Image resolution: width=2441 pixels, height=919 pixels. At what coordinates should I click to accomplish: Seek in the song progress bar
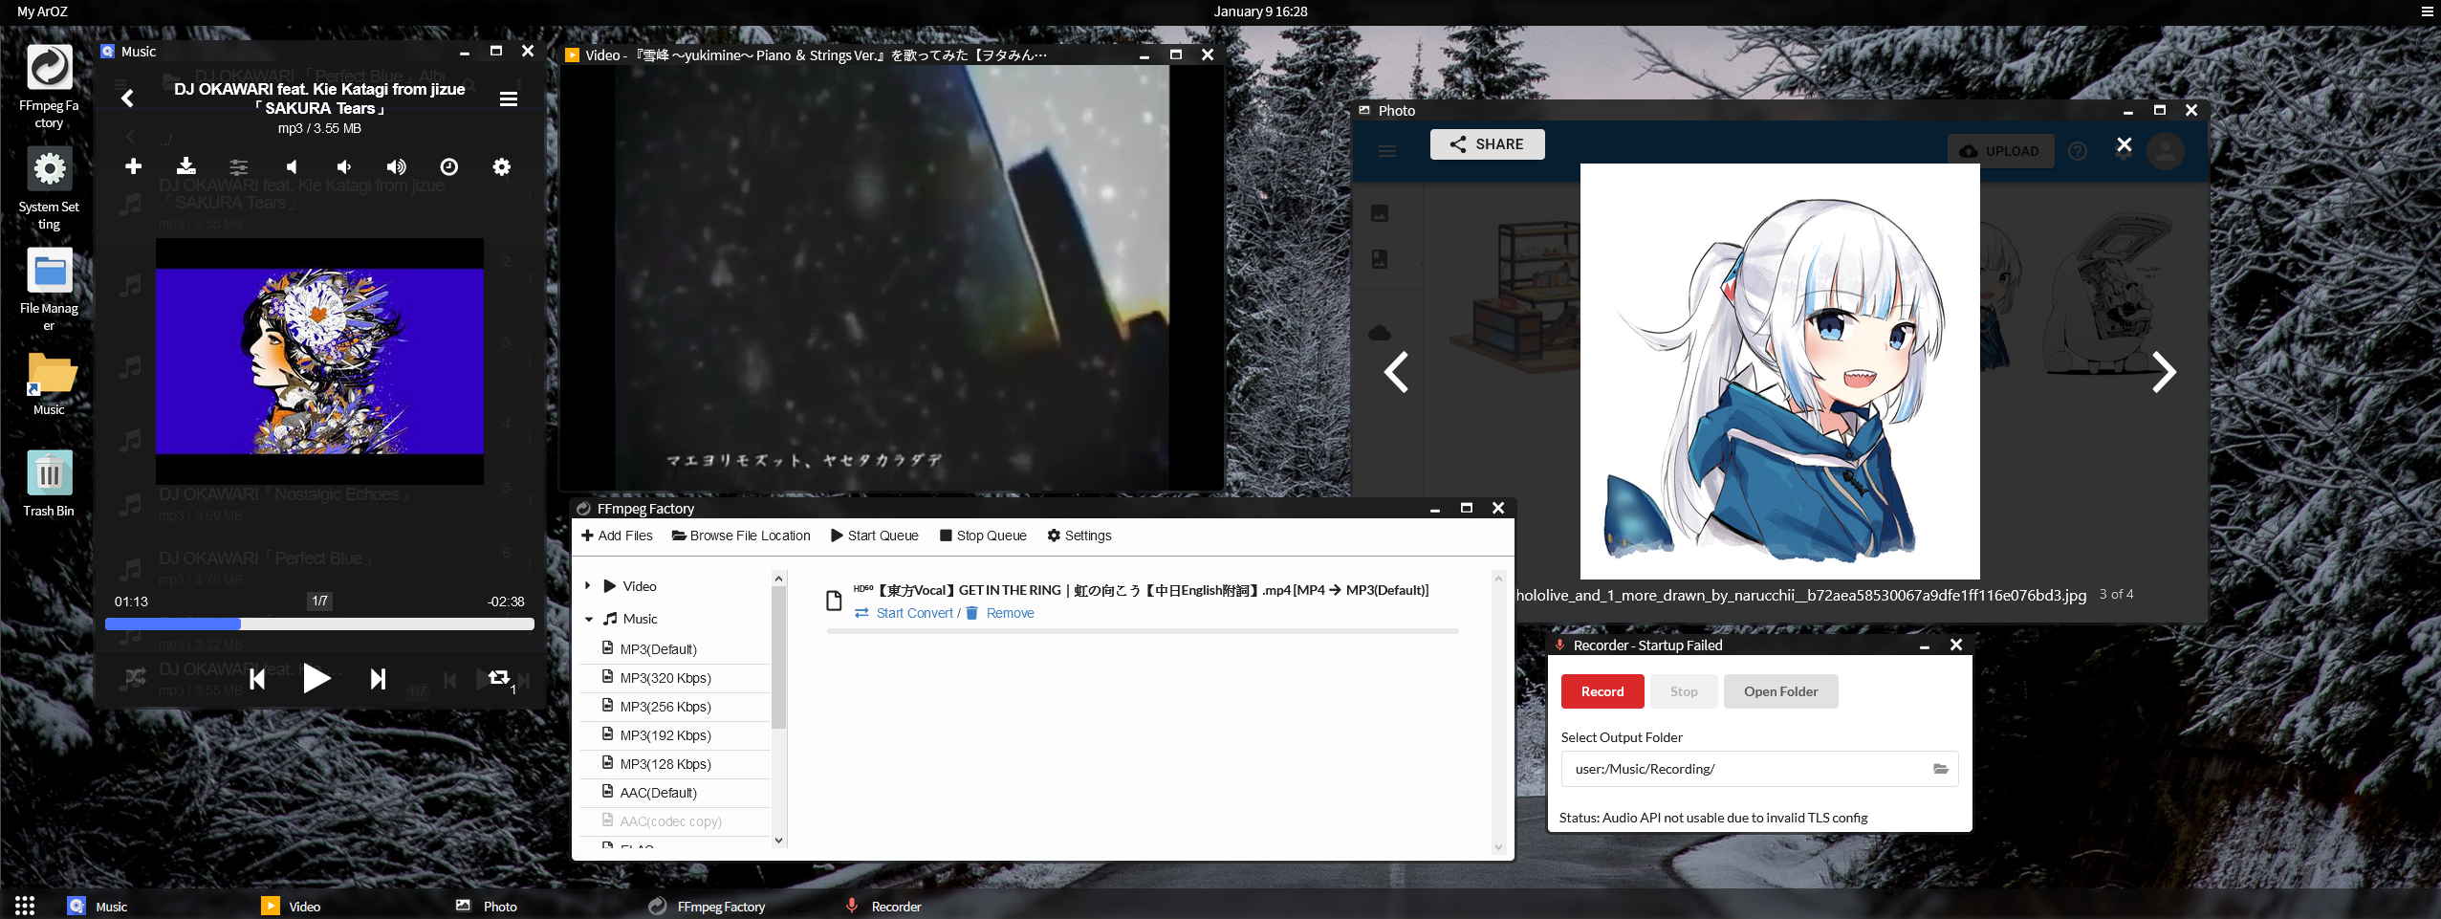click(x=319, y=624)
